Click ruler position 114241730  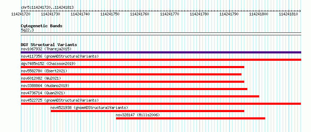[x=50, y=14]
